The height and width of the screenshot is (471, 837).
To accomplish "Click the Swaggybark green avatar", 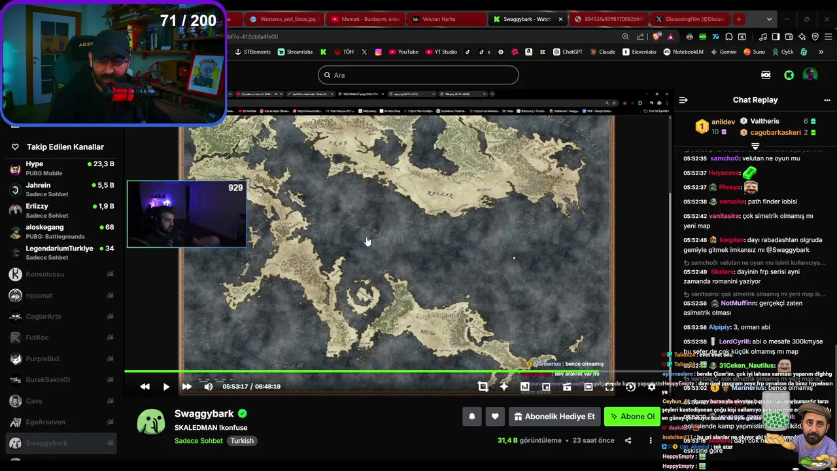I will click(x=151, y=422).
